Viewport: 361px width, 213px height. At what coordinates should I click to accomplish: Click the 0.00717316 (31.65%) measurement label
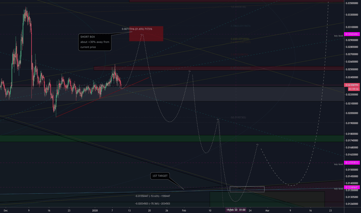(x=137, y=29)
